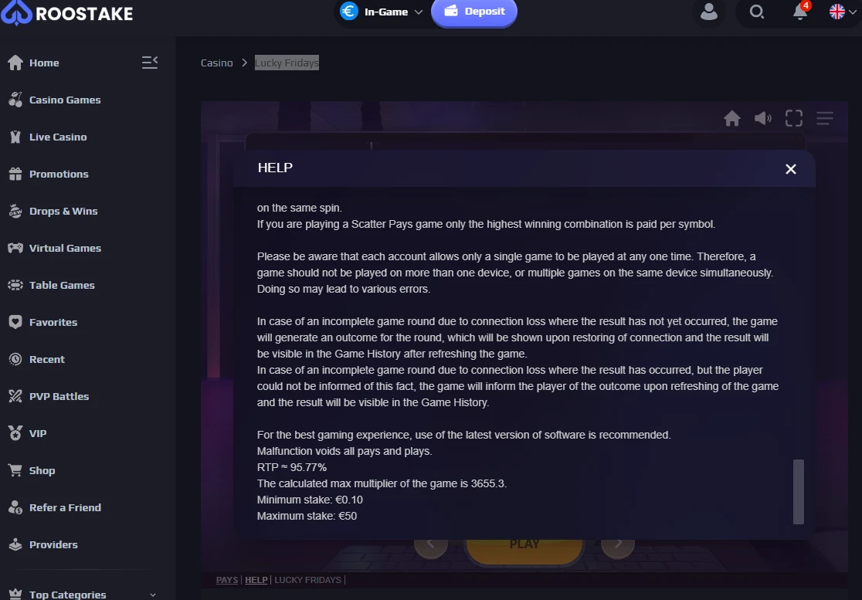Viewport: 862px width, 600px height.
Task: Click the Casino breadcrumb link
Action: [216, 63]
